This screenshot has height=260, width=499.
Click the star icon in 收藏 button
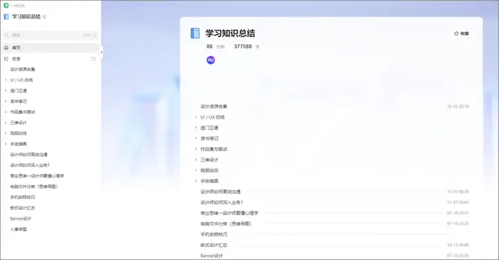point(456,33)
